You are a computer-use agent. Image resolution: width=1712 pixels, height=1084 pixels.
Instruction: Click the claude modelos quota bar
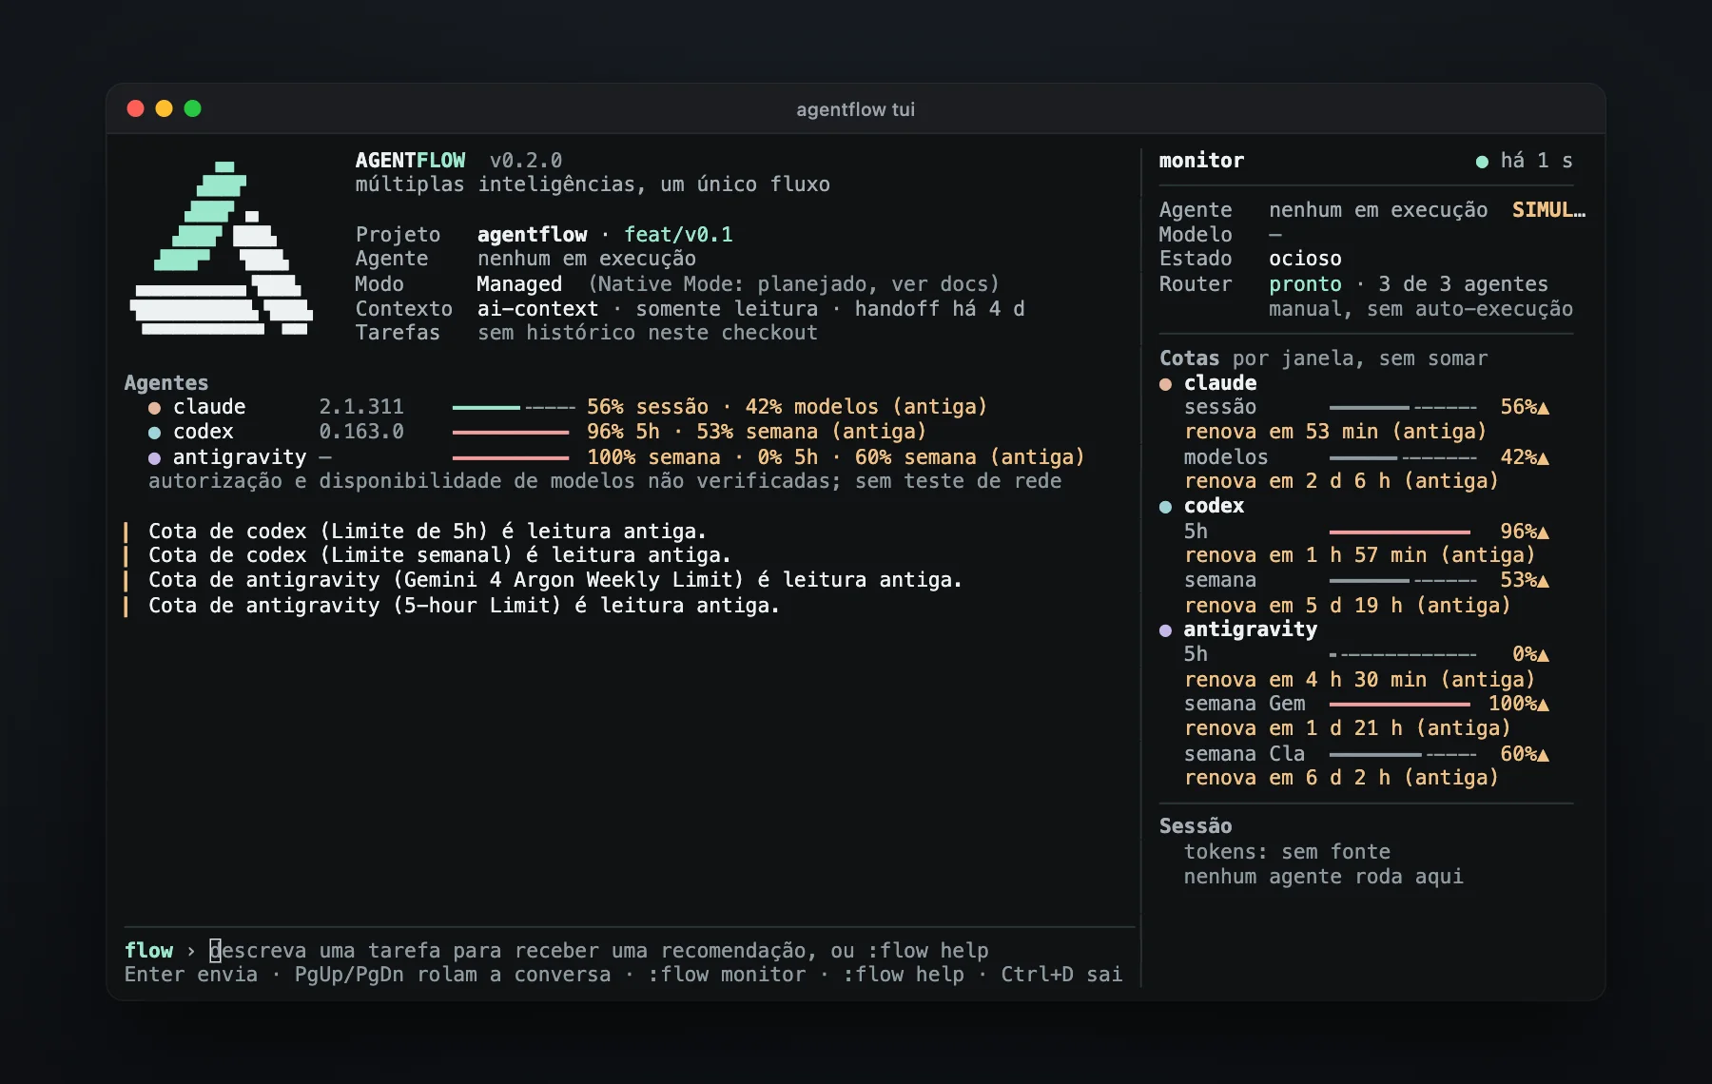click(x=1403, y=458)
